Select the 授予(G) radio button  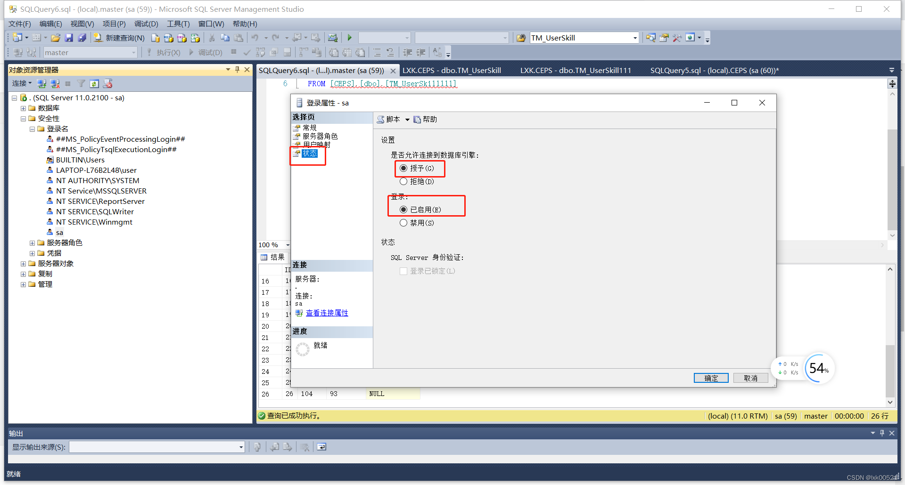tap(403, 168)
